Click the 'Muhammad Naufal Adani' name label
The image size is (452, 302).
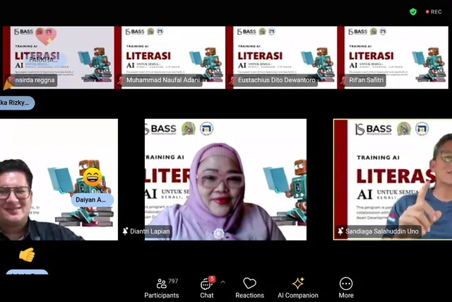tap(163, 80)
